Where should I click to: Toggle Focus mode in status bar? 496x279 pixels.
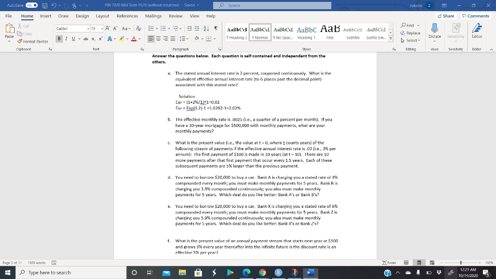point(389,263)
